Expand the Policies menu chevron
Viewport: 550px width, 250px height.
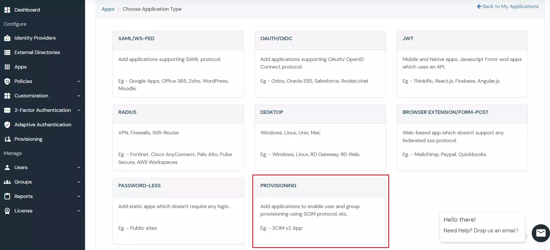click(x=79, y=81)
